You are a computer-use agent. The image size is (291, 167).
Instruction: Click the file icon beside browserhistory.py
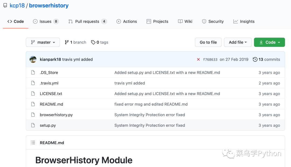pyautogui.click(x=33, y=115)
